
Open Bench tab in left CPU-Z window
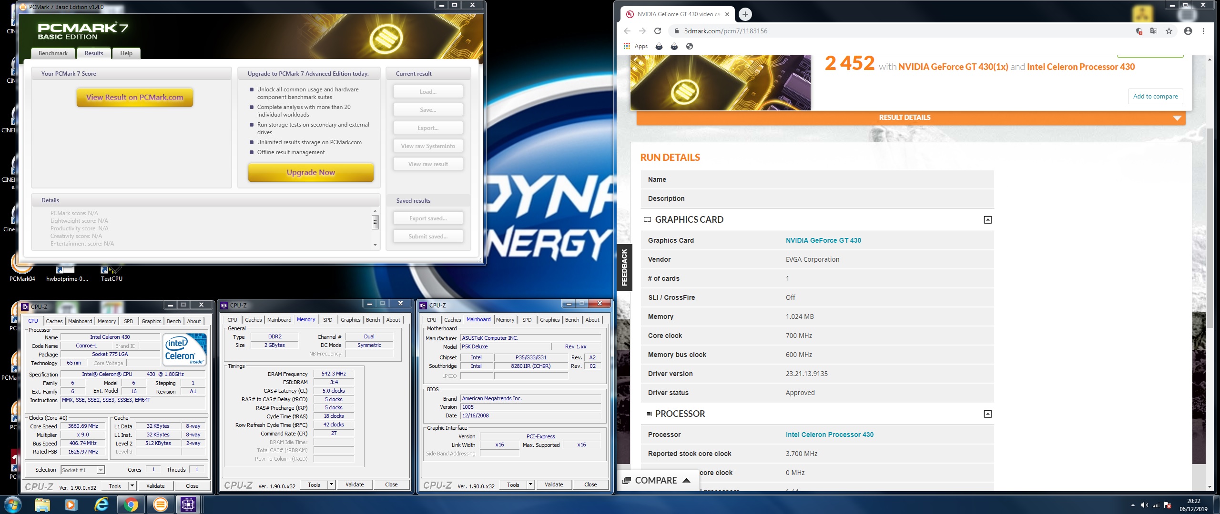tap(173, 321)
